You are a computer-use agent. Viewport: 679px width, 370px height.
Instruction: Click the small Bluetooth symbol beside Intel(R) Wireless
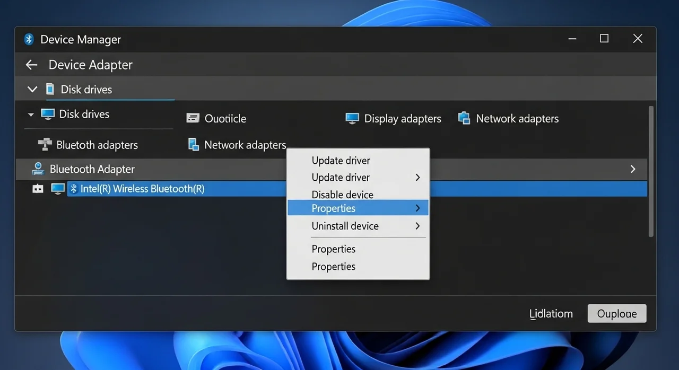pyautogui.click(x=74, y=189)
